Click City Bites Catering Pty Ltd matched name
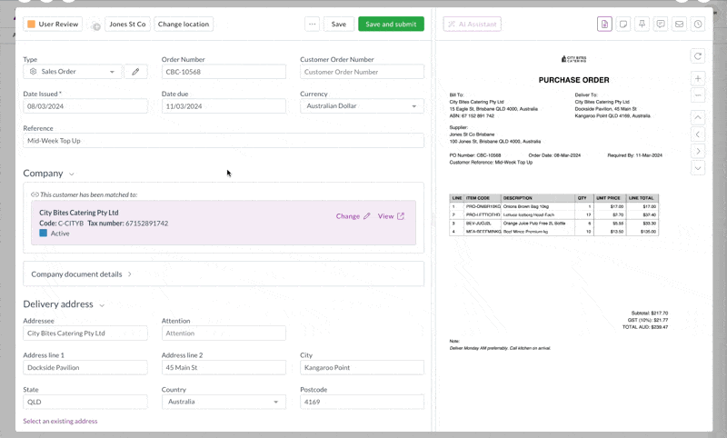 pos(79,213)
